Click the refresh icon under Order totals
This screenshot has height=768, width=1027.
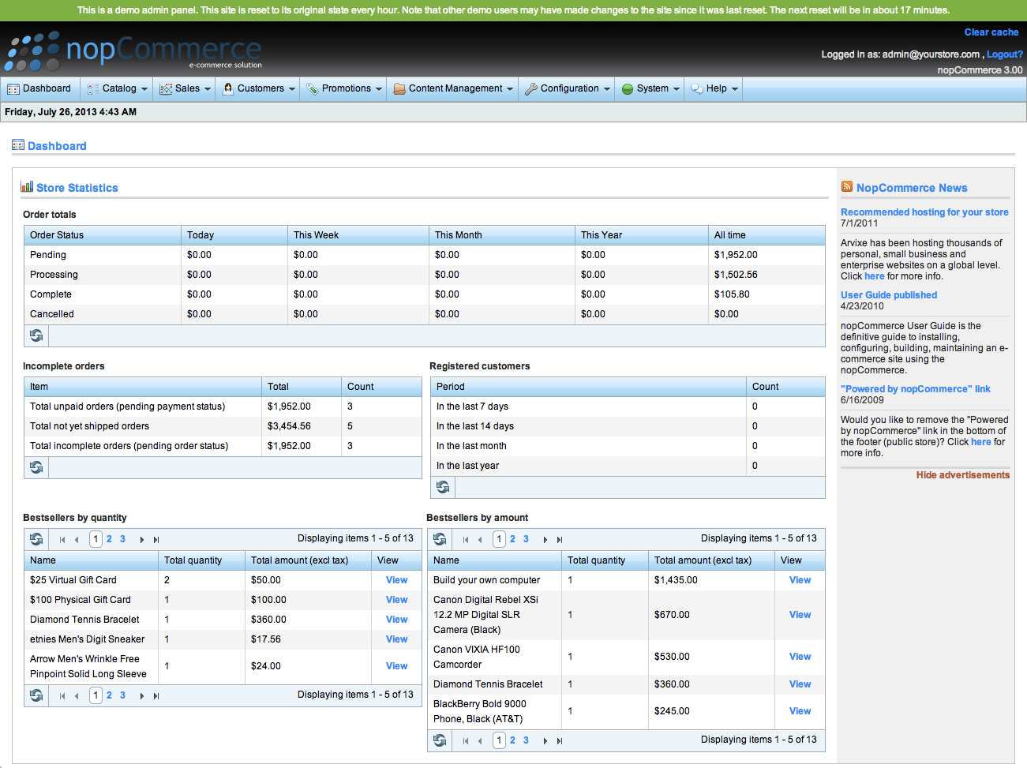(36, 335)
